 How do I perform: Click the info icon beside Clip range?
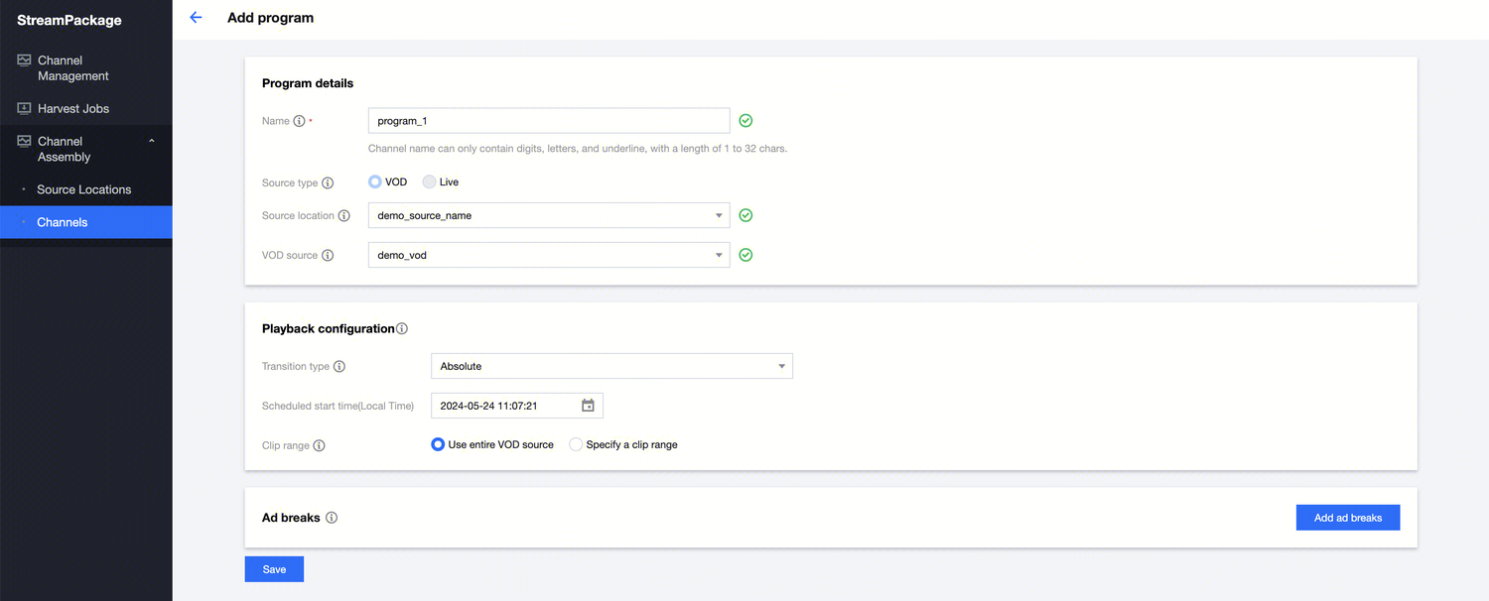point(319,445)
